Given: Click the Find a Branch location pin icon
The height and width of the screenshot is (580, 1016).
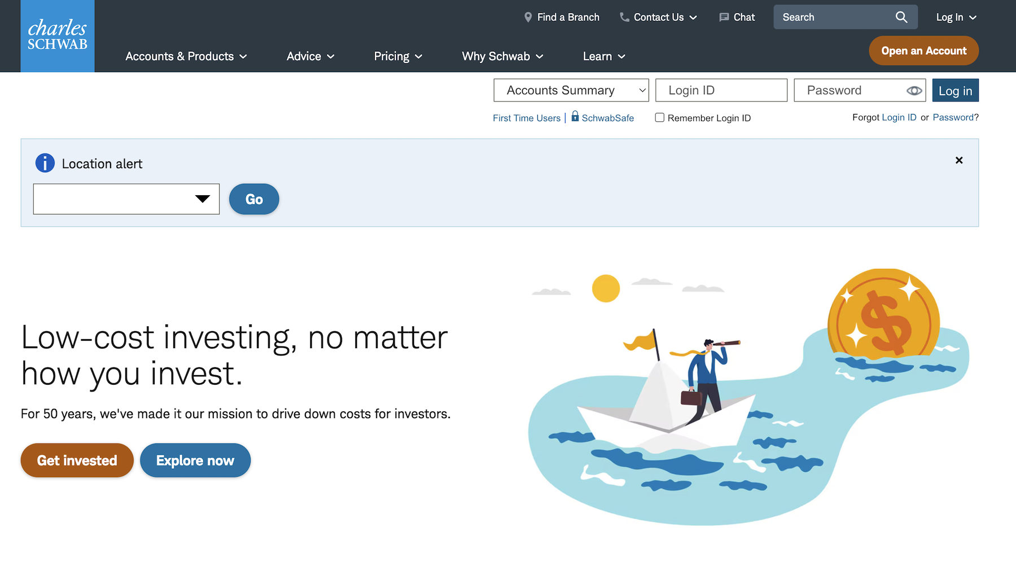Looking at the screenshot, I should pos(528,17).
